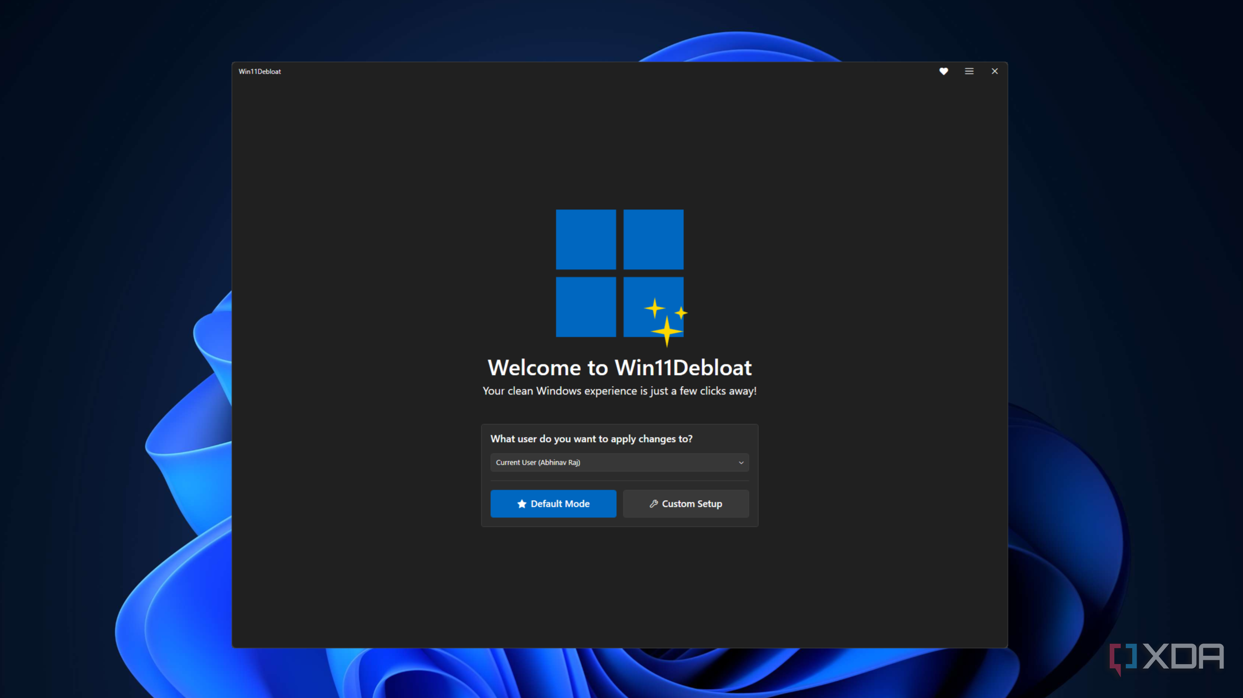This screenshot has height=698, width=1243.
Task: Open the hamburger menu in title bar
Action: click(x=969, y=71)
